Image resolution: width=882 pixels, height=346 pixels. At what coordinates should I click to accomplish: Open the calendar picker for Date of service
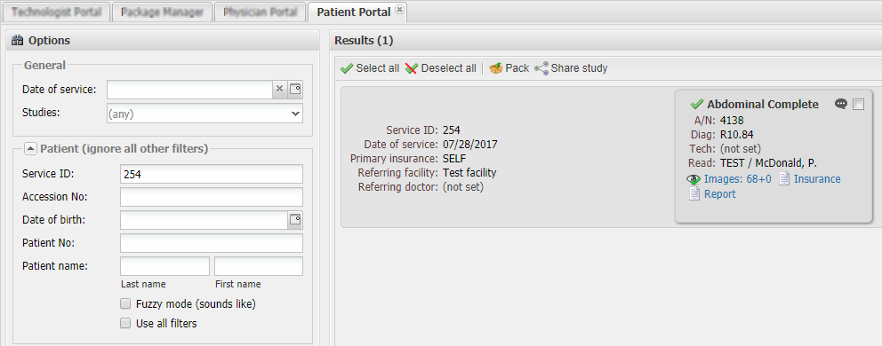pyautogui.click(x=295, y=89)
